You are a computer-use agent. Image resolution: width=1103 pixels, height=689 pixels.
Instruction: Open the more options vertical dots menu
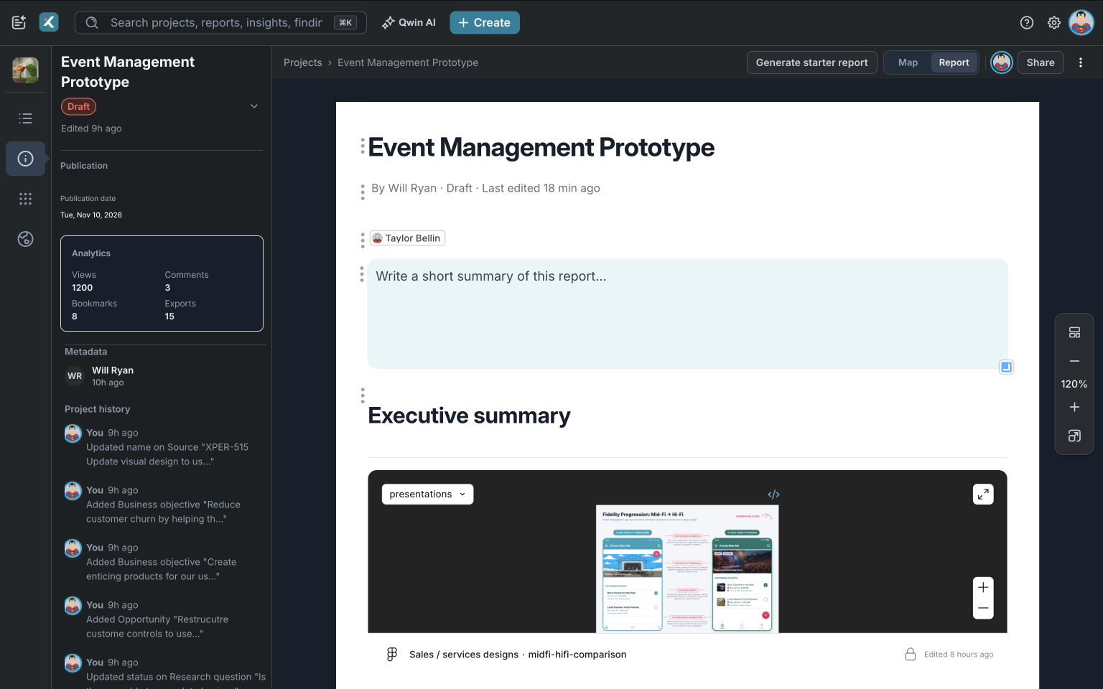tap(1081, 62)
